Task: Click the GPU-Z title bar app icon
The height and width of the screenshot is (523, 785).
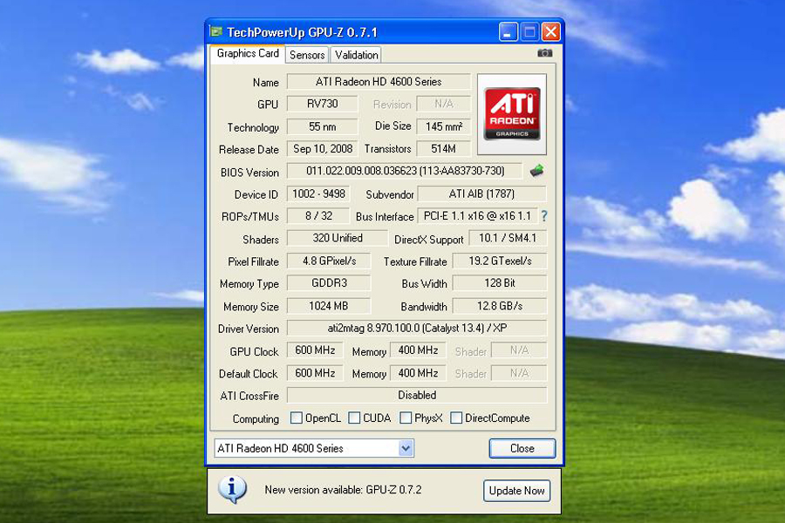Action: pos(216,32)
